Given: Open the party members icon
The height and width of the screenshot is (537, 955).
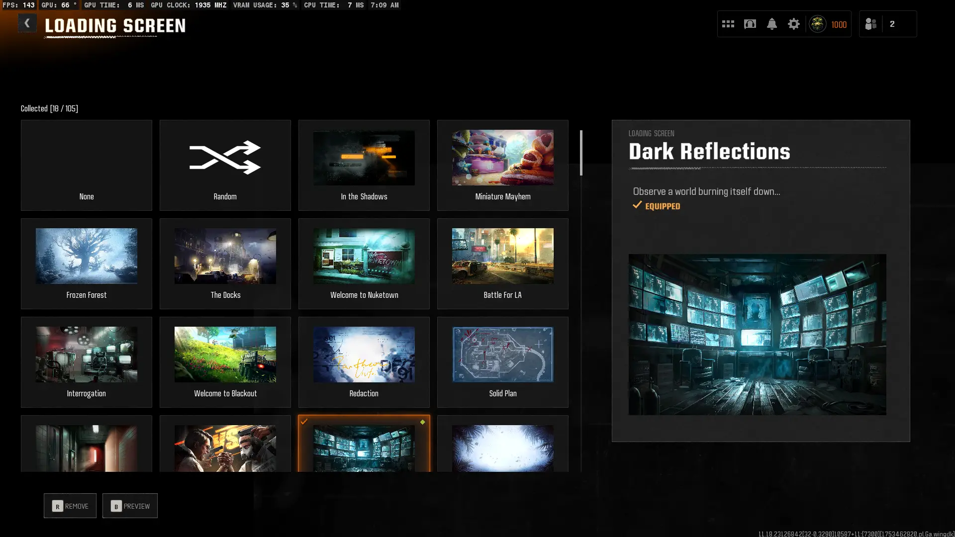Looking at the screenshot, I should point(871,24).
